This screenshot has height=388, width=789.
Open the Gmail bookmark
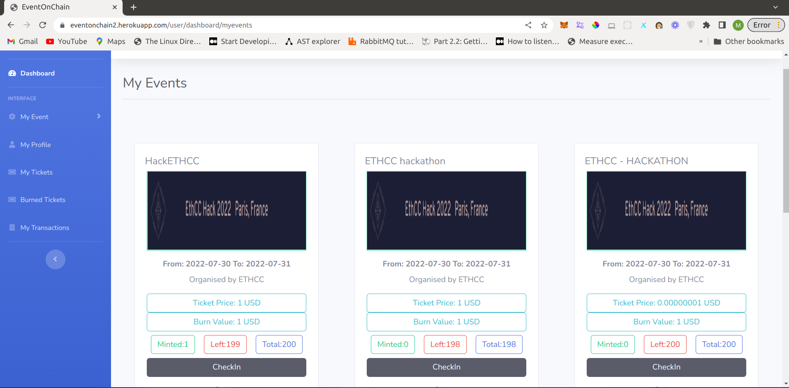point(23,41)
